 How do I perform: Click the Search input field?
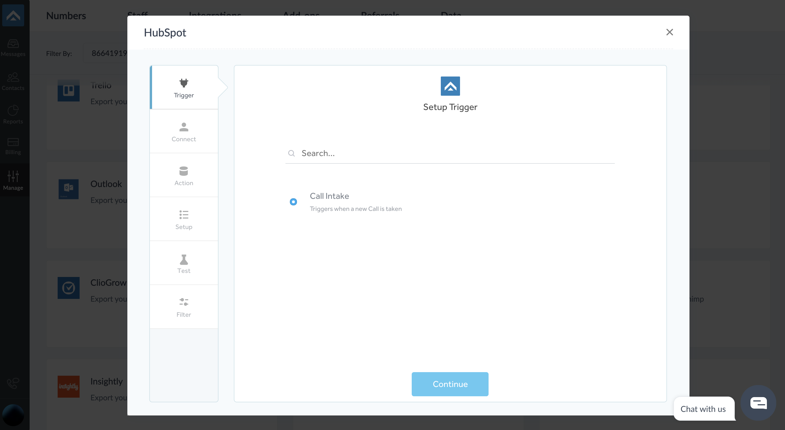tap(450, 153)
